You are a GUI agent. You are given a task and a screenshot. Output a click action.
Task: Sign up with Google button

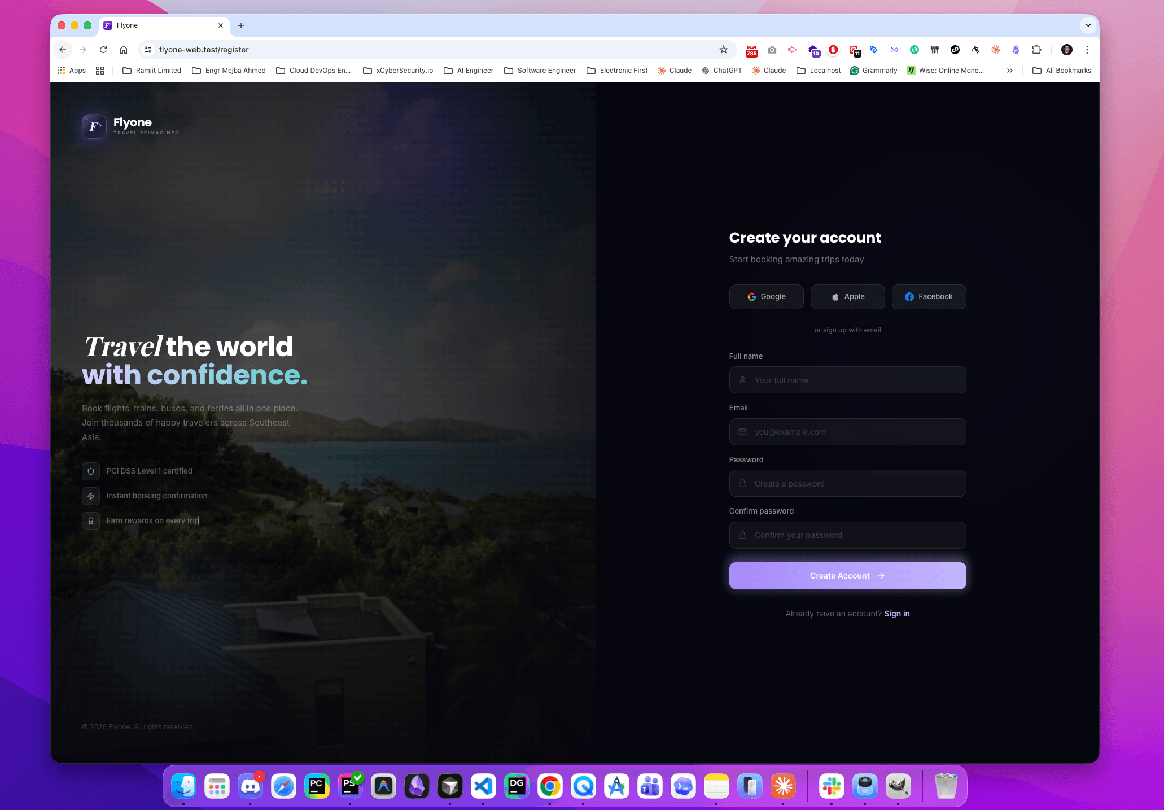click(x=766, y=297)
